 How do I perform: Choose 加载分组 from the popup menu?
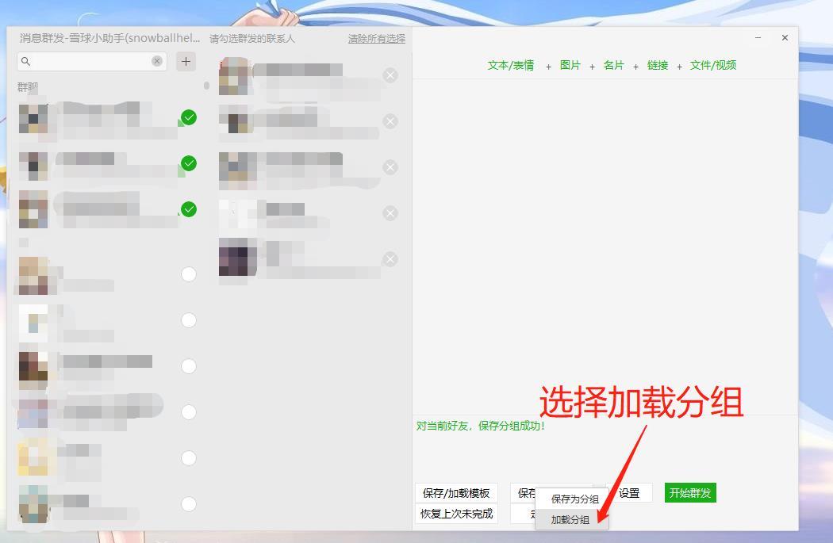pyautogui.click(x=570, y=520)
